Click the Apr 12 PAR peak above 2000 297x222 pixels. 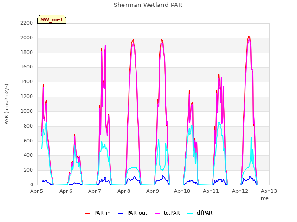click(249, 36)
